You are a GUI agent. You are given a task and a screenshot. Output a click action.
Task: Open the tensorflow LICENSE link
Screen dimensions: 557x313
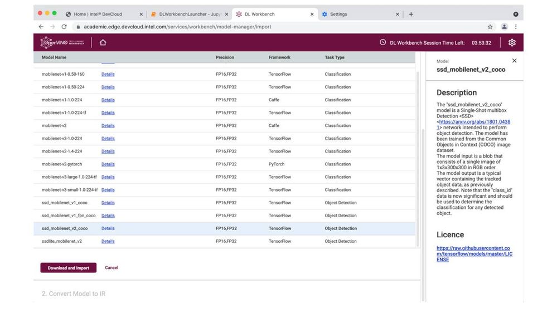pyautogui.click(x=474, y=254)
